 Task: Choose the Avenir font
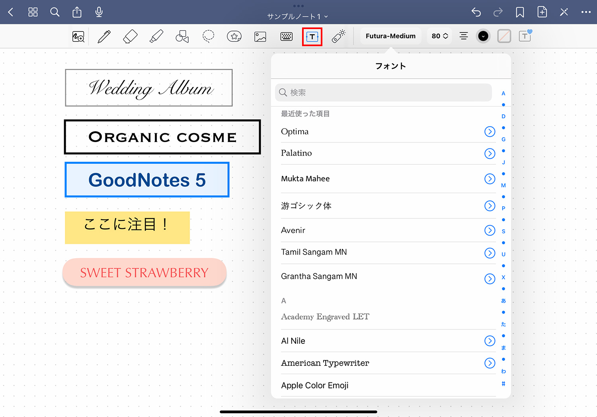coord(293,230)
